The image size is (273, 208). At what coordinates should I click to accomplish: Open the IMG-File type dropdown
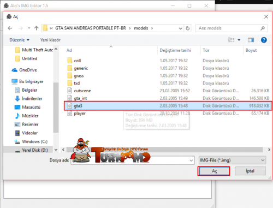[x=232, y=160]
